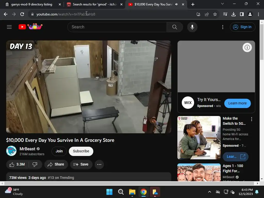Open Windows taskbar search

(x=121, y=192)
